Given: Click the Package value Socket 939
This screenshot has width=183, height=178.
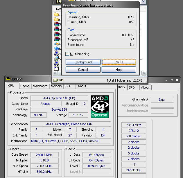Looking at the screenshot, I should point(59,109).
